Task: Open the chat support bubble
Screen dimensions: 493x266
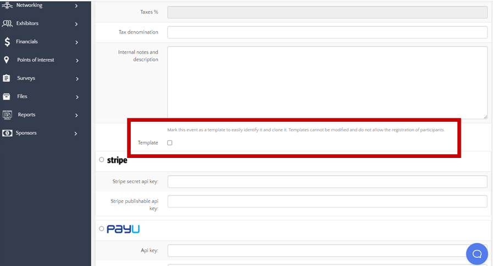Action: 477,253
